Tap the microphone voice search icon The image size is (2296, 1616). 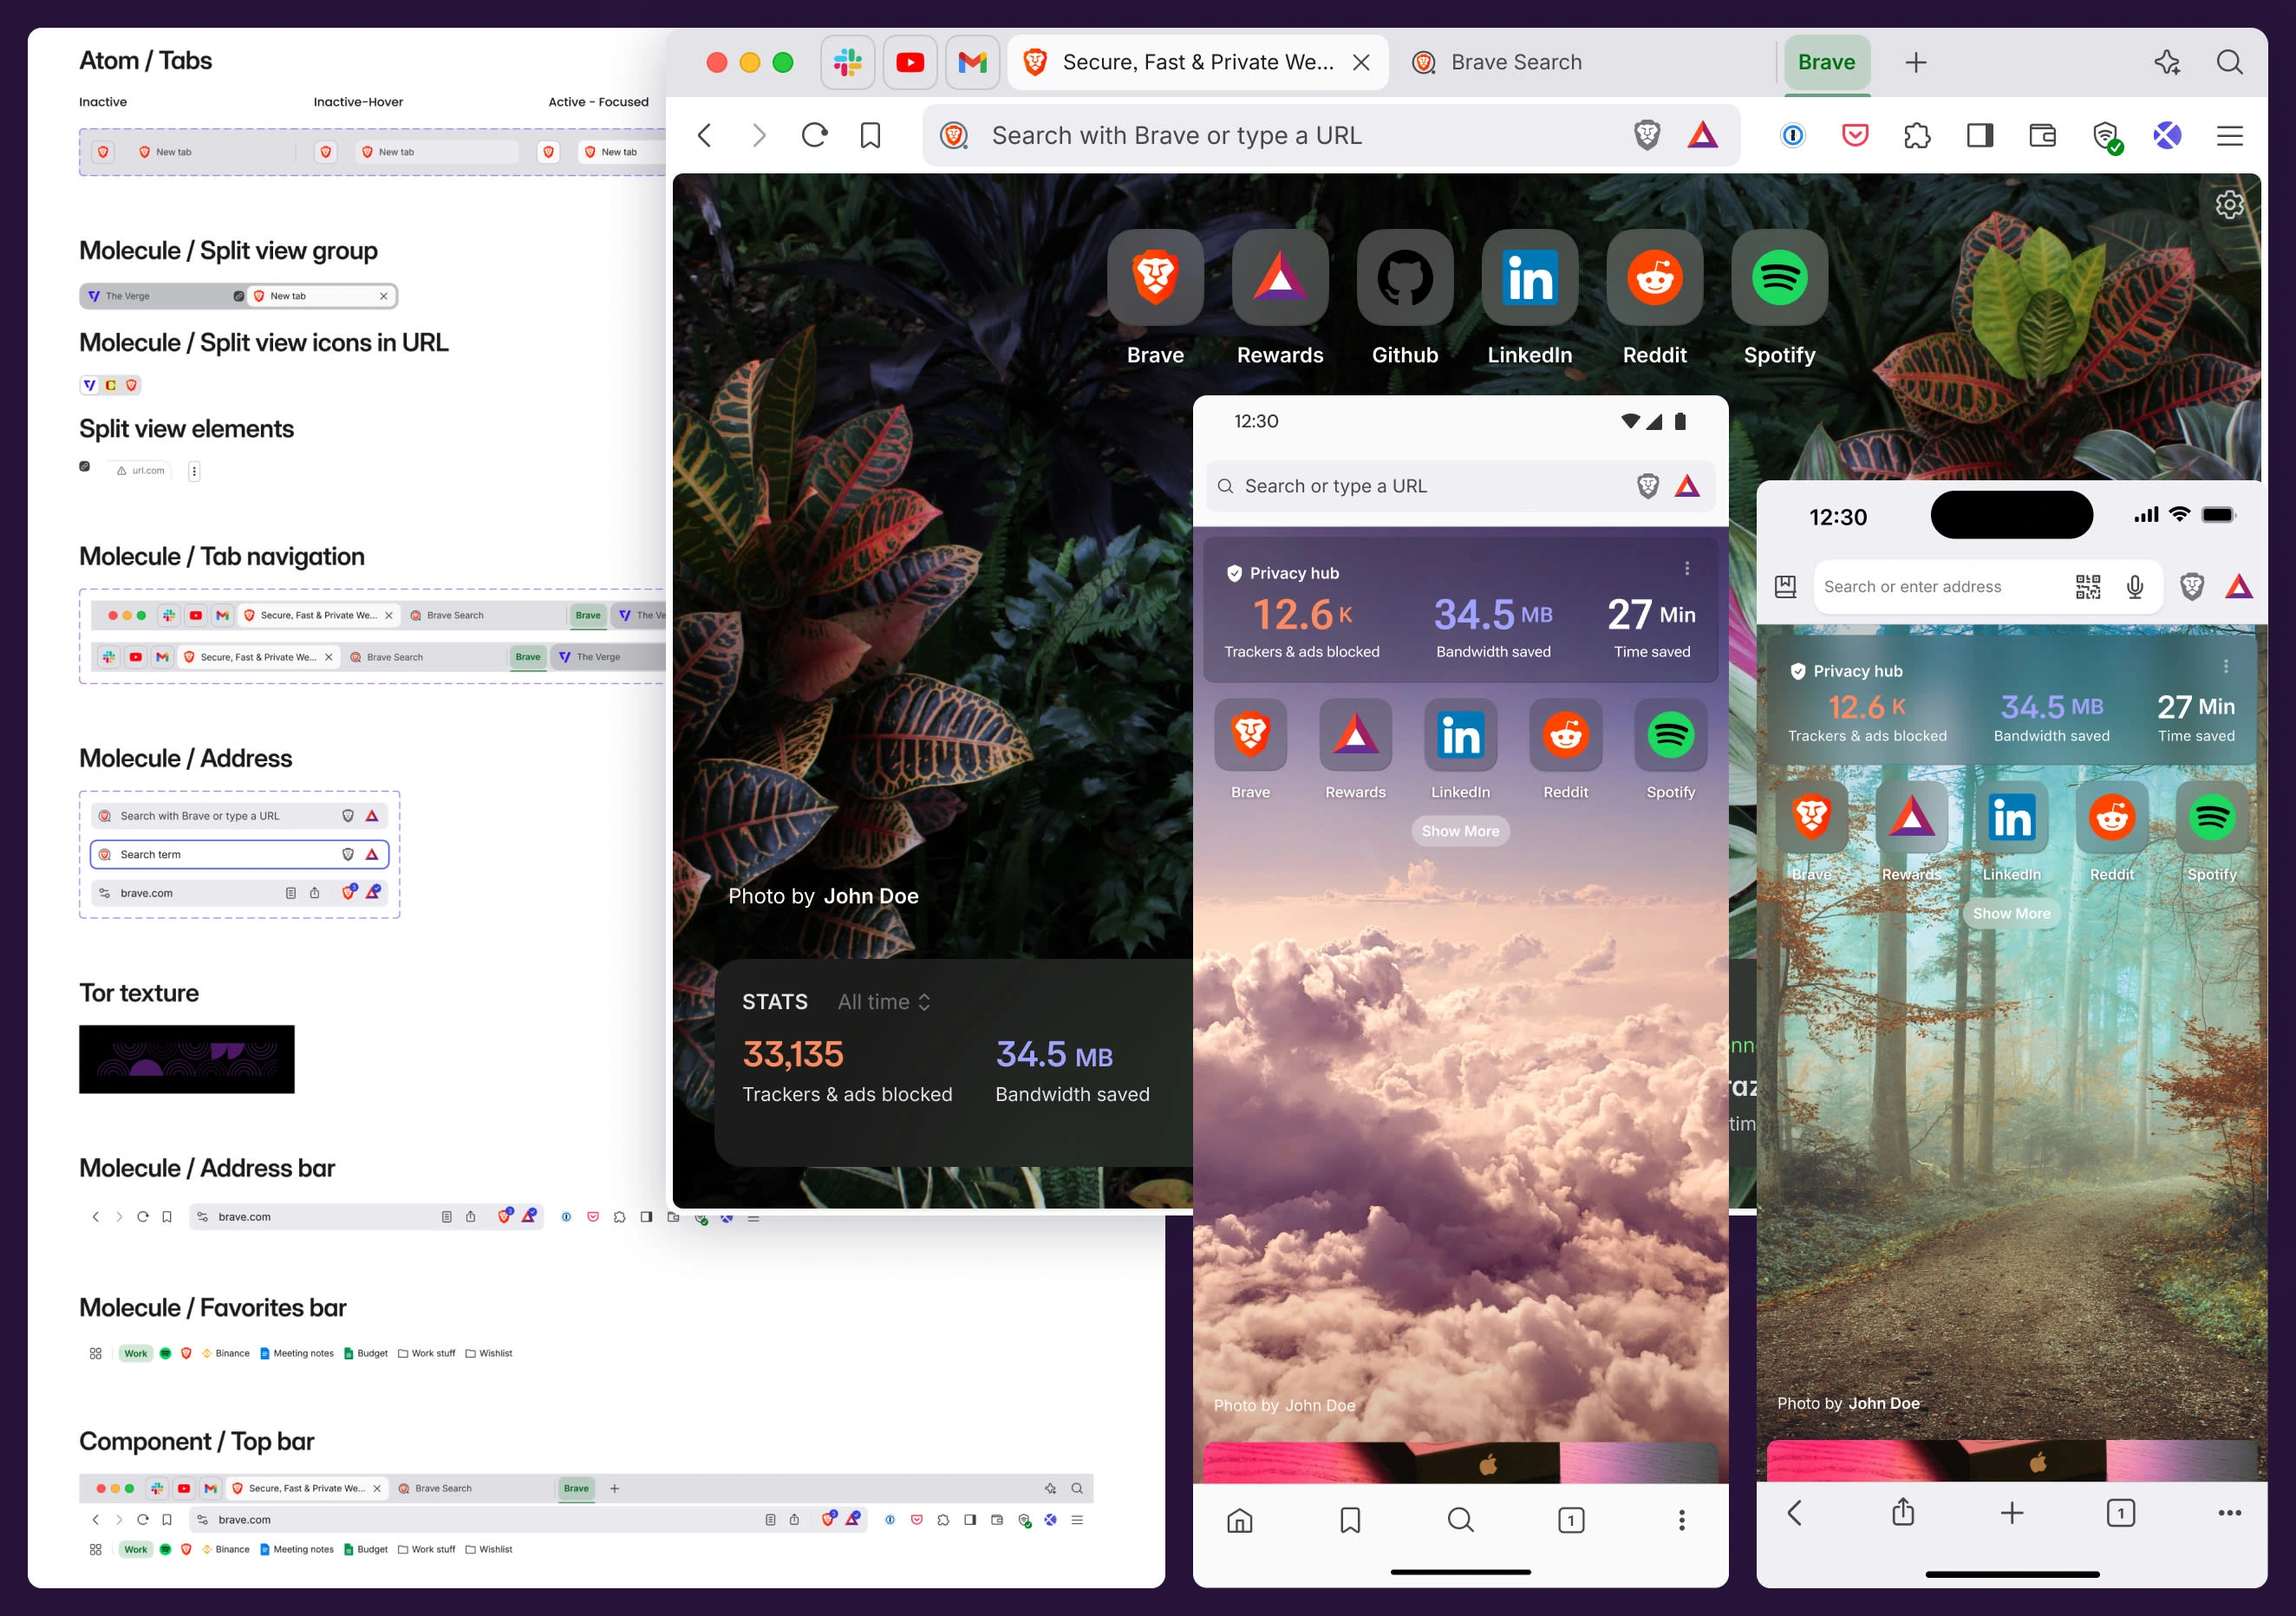pyautogui.click(x=2134, y=587)
